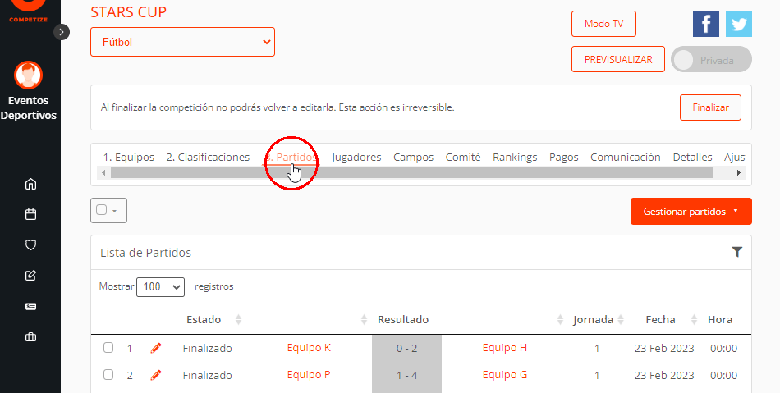Open the Eventos Deportivos profile avatar
Screen dimensions: 780x393
tap(29, 75)
